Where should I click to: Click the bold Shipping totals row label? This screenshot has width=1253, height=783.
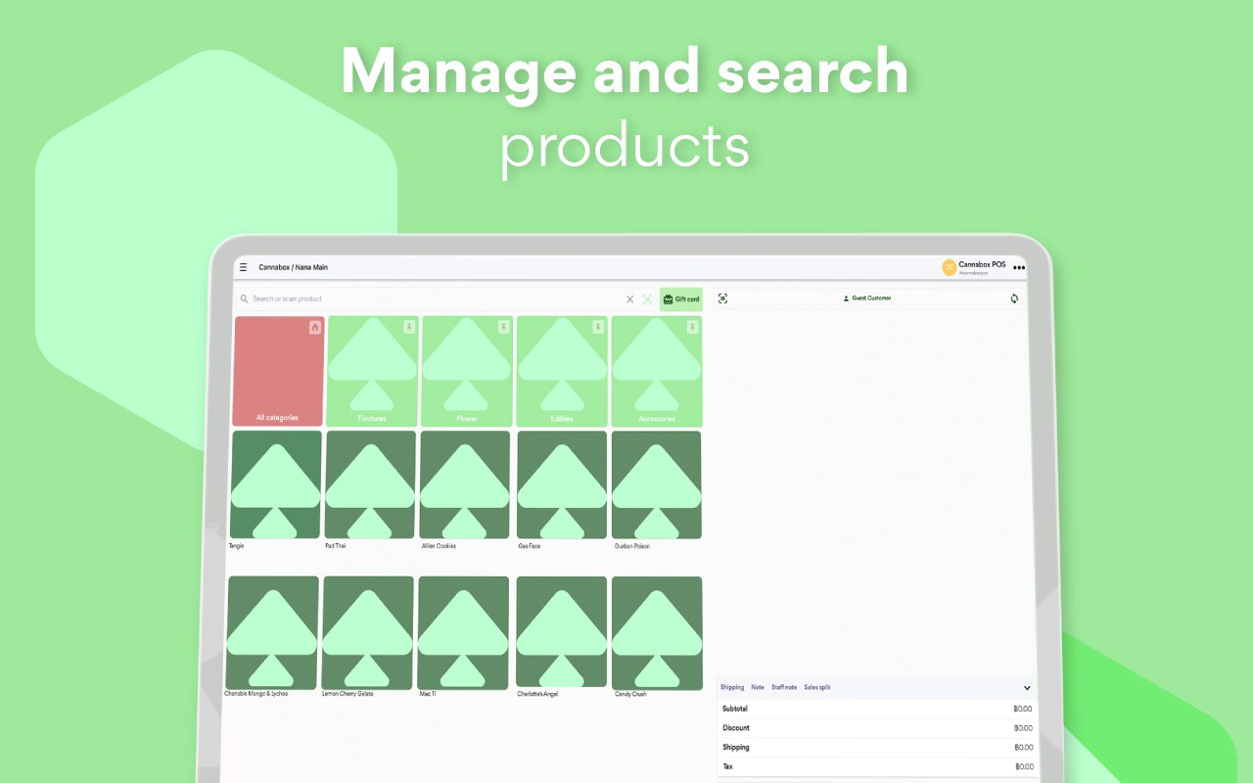[736, 748]
